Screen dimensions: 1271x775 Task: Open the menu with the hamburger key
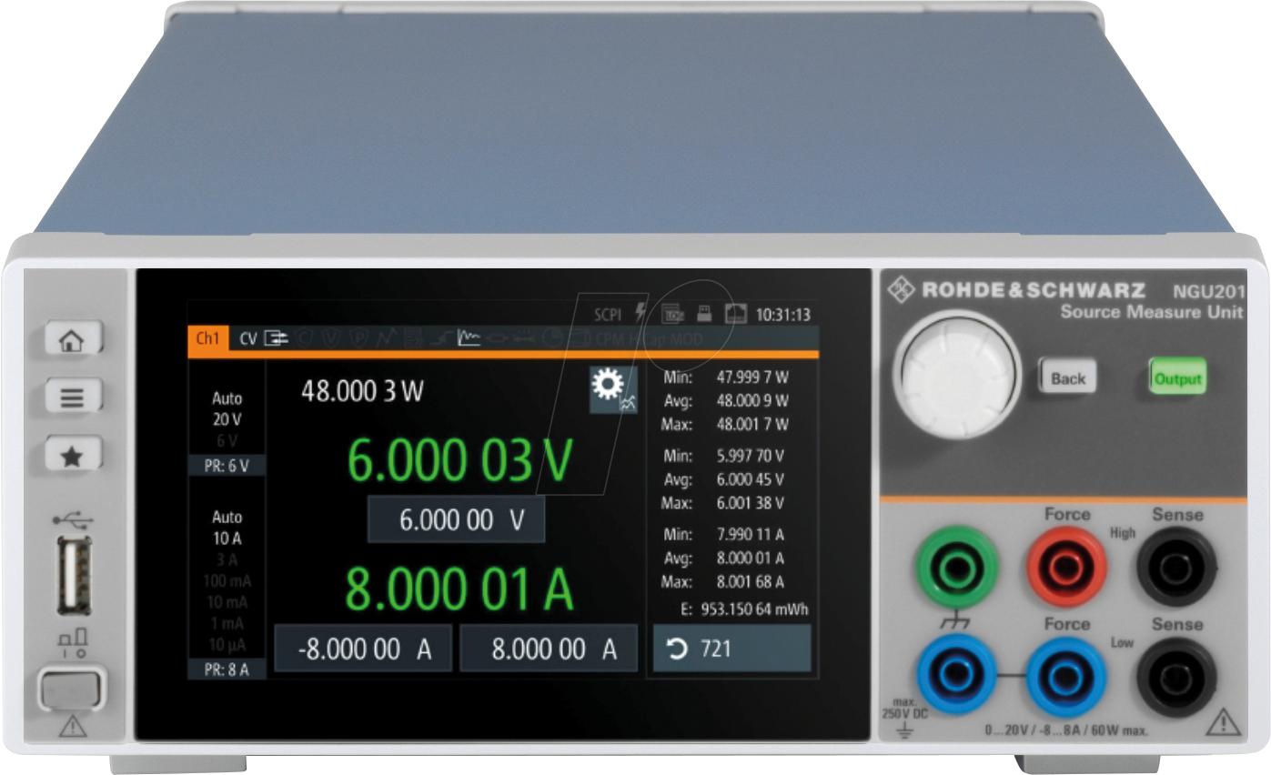73,398
